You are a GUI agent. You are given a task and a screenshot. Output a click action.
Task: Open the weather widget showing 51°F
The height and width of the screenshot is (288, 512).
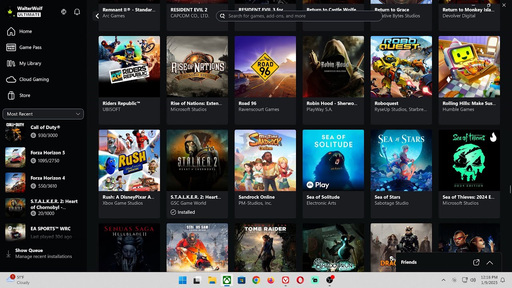pyautogui.click(x=18, y=280)
